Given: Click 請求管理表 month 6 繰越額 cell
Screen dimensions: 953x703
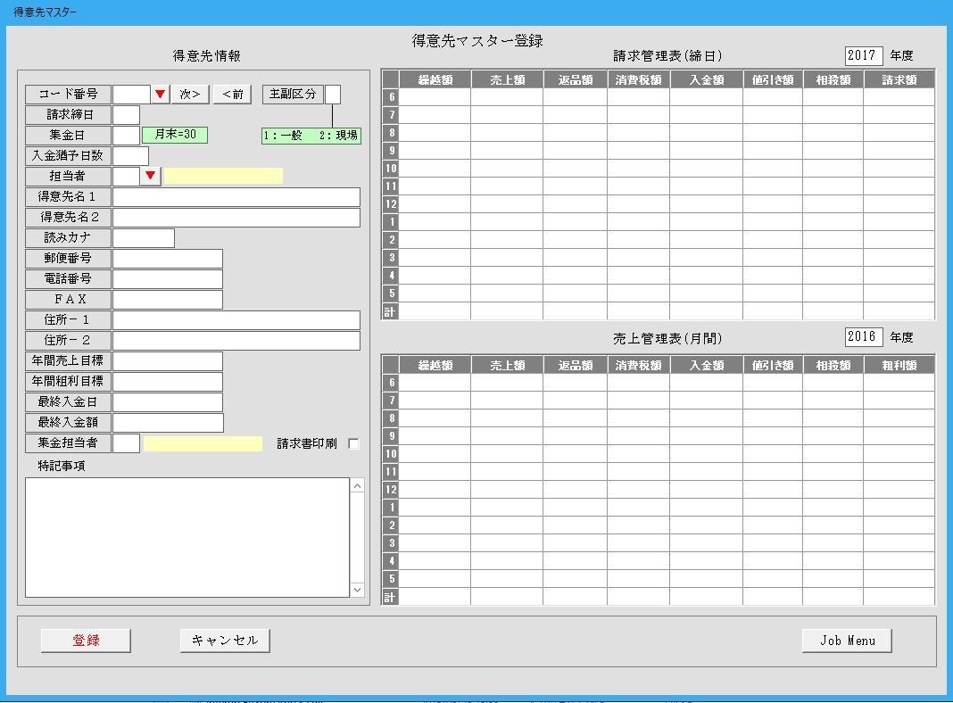Looking at the screenshot, I should pyautogui.click(x=435, y=97).
